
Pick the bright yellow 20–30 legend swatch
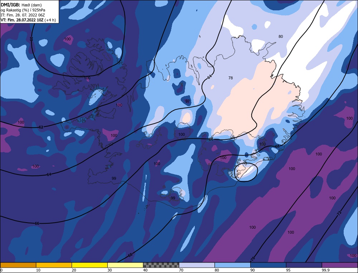pyautogui.click(x=89, y=265)
